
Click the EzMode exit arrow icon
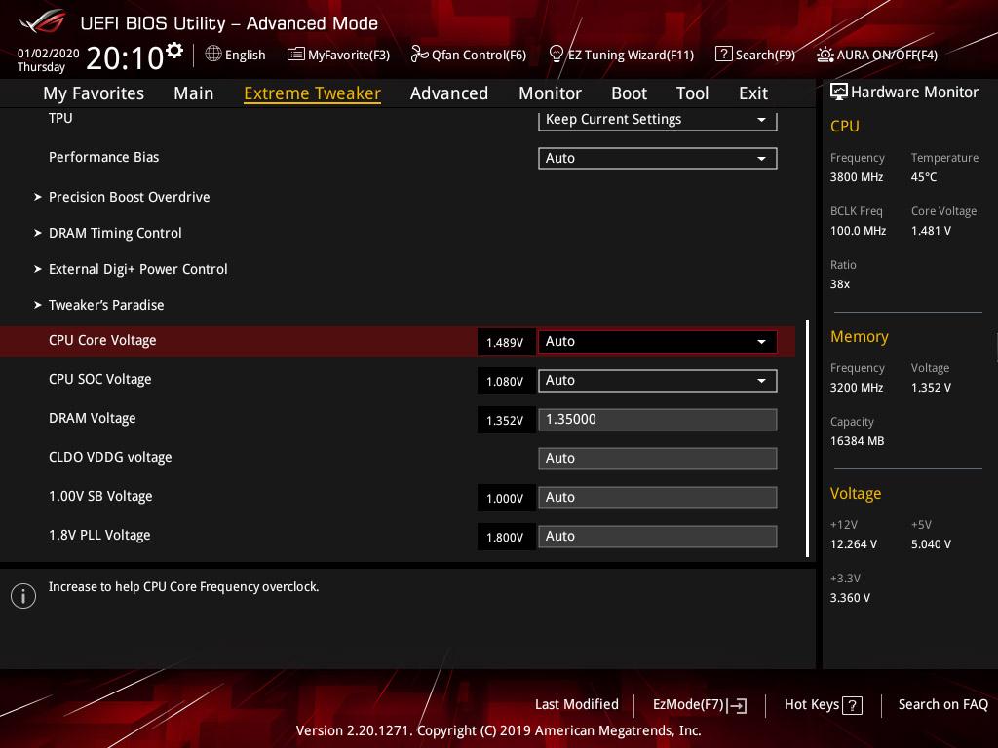point(737,705)
